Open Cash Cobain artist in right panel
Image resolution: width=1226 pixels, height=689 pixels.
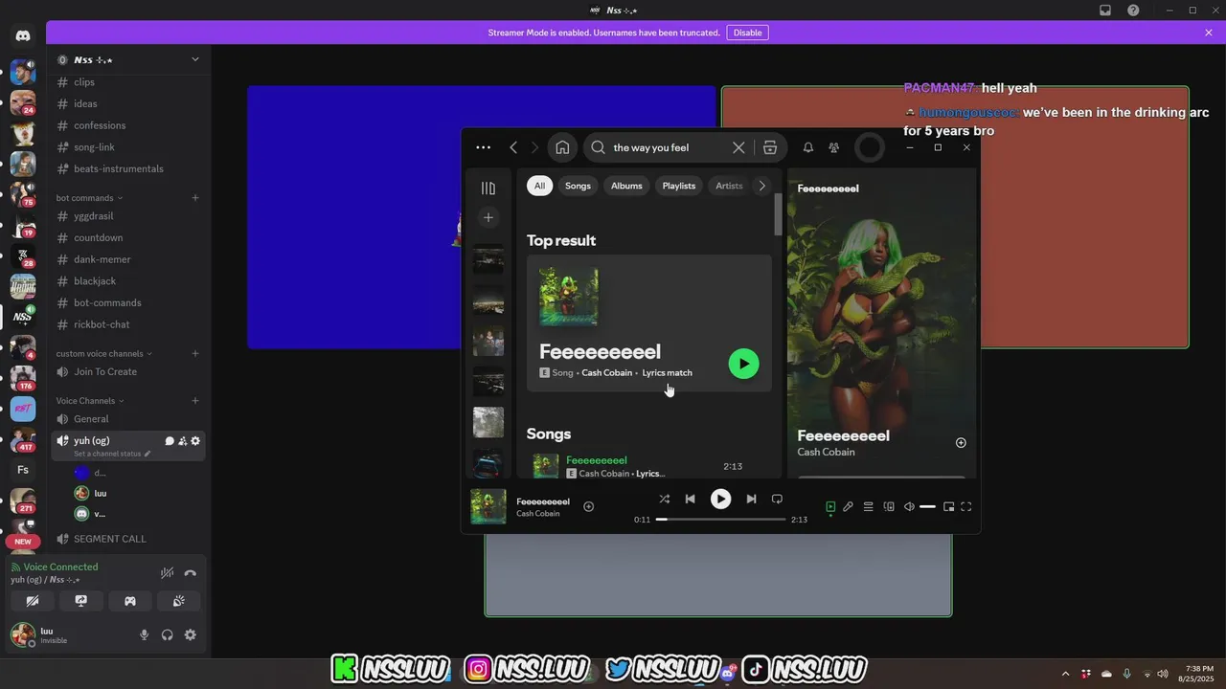point(826,452)
